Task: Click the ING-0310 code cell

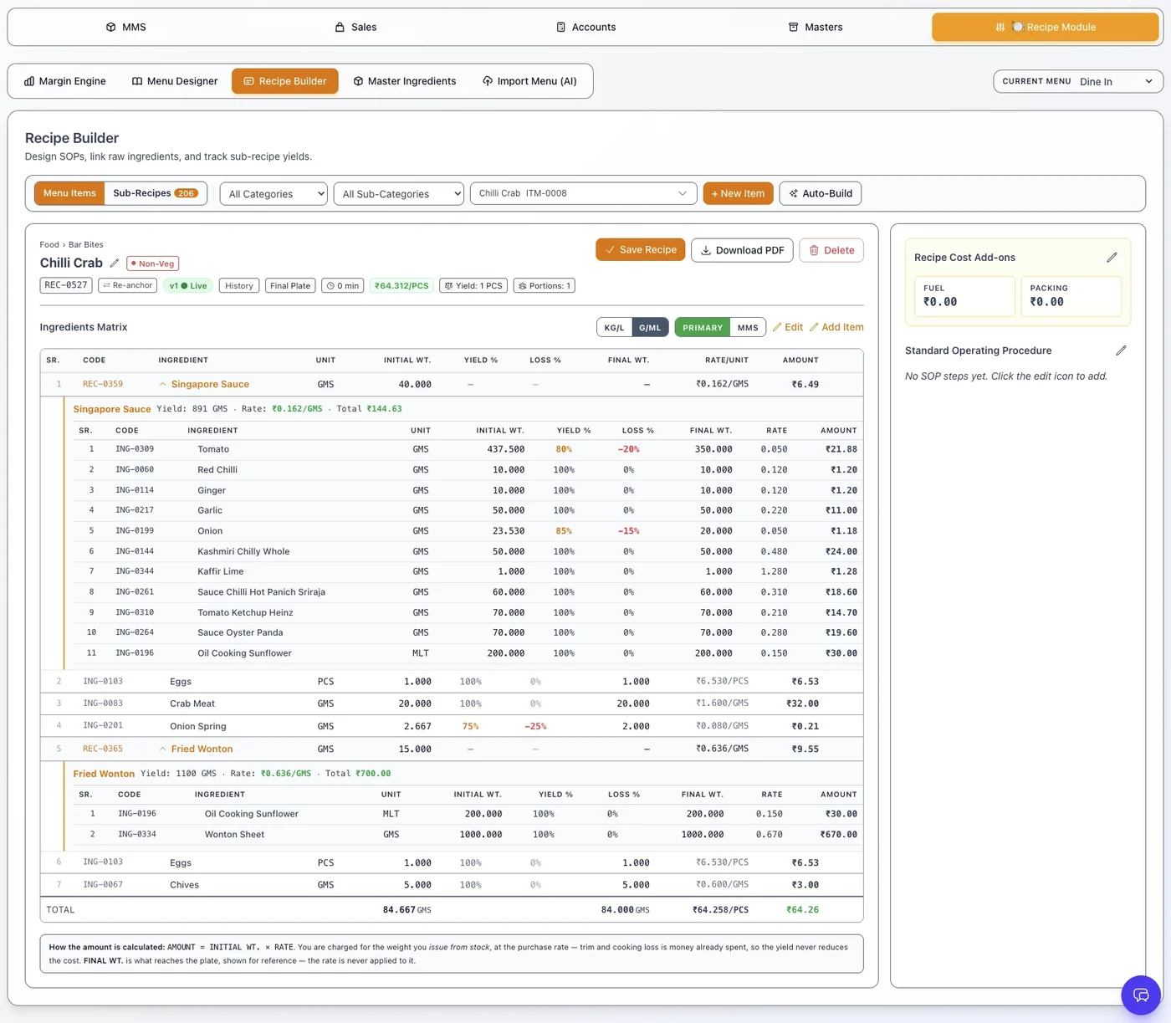Action: tap(135, 612)
